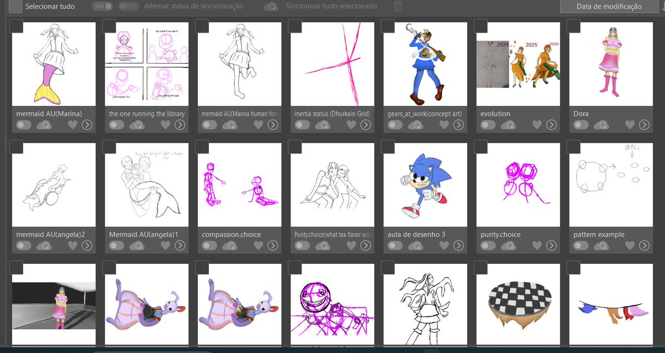Open details arrow on 'compassion.choice'
Viewport: 665px width, 353px height.
click(272, 246)
